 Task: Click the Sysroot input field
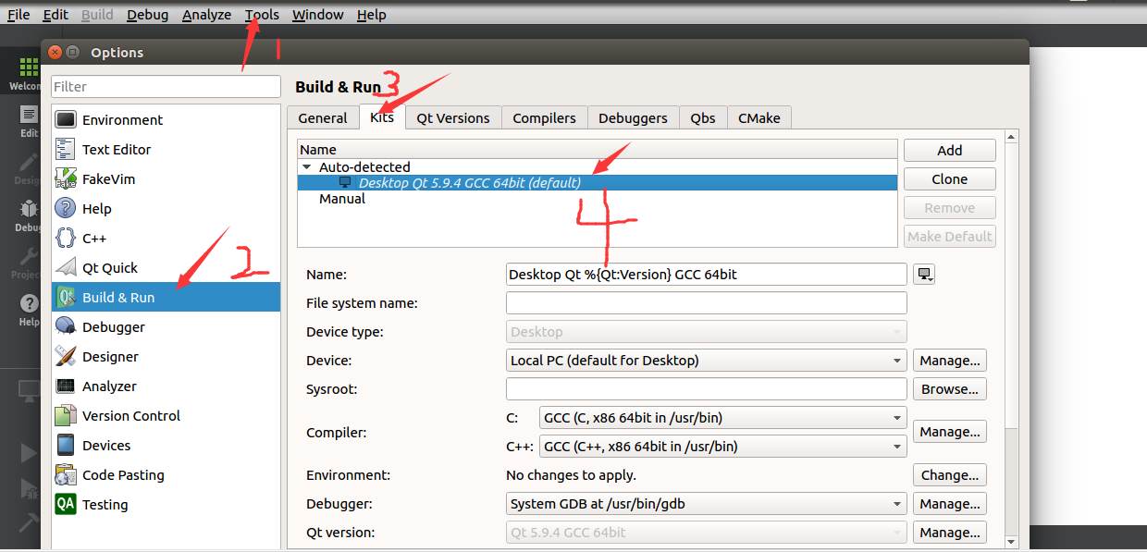pos(707,389)
